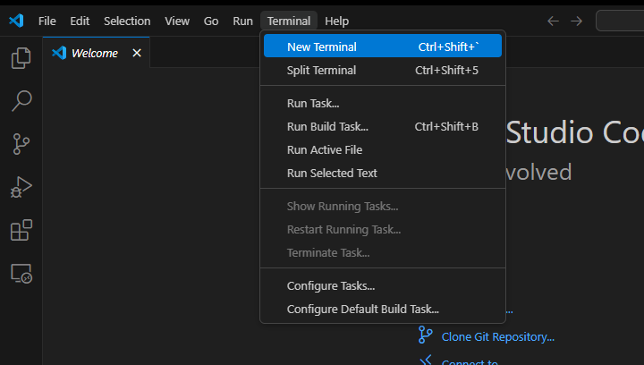
Task: Select Run Active File
Action: 383,150
